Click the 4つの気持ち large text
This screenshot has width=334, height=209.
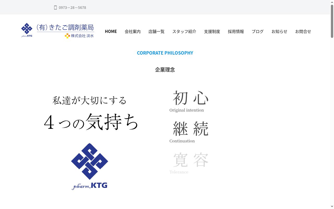pyautogui.click(x=91, y=122)
